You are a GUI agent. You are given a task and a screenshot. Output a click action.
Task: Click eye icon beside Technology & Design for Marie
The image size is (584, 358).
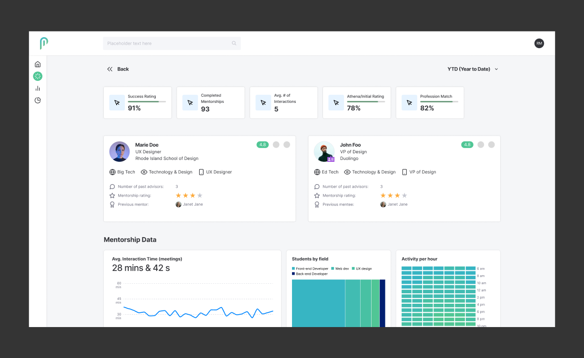(x=144, y=172)
